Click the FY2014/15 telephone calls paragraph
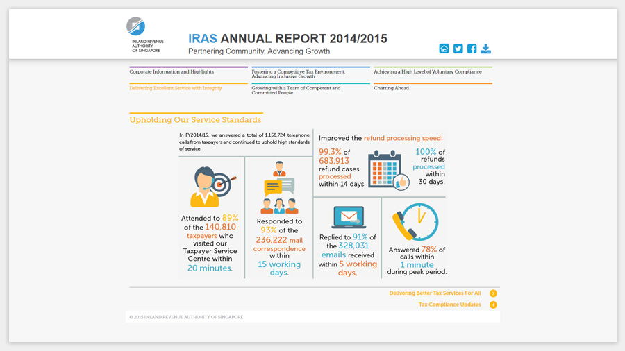The image size is (625, 351). point(244,142)
